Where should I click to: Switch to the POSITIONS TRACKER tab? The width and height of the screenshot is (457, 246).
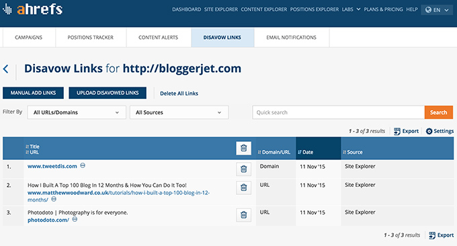point(90,38)
